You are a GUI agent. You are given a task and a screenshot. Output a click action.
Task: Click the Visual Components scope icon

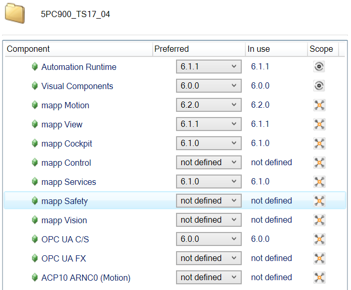click(319, 86)
